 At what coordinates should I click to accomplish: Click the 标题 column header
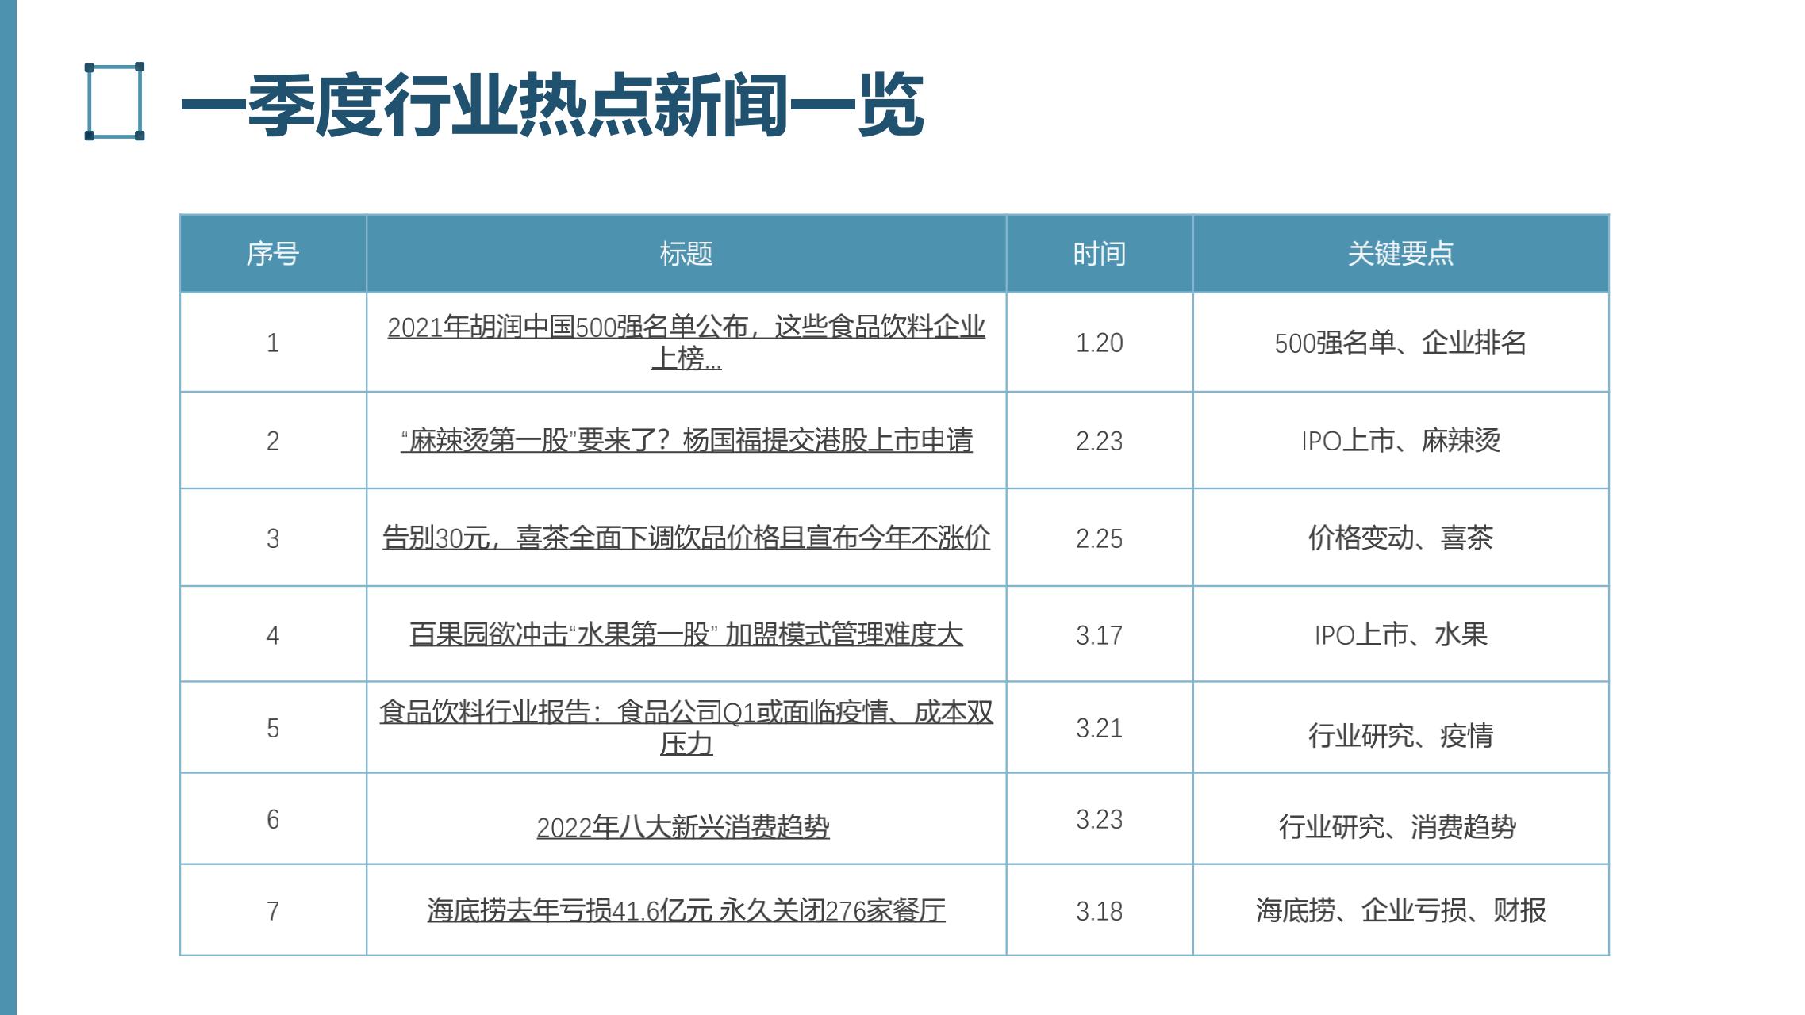(686, 254)
